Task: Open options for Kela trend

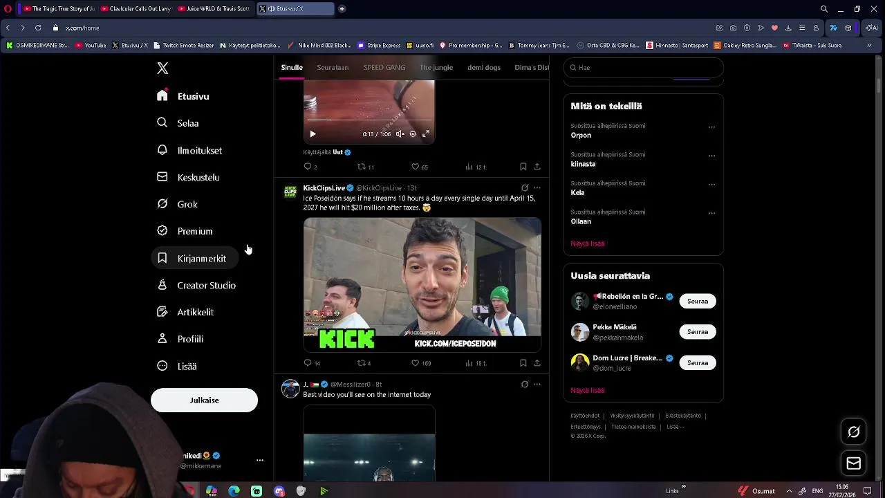Action: pyautogui.click(x=711, y=185)
